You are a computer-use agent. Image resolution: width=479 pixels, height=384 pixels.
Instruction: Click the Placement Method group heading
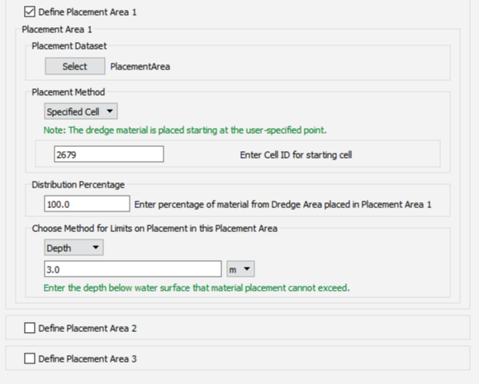(x=69, y=92)
